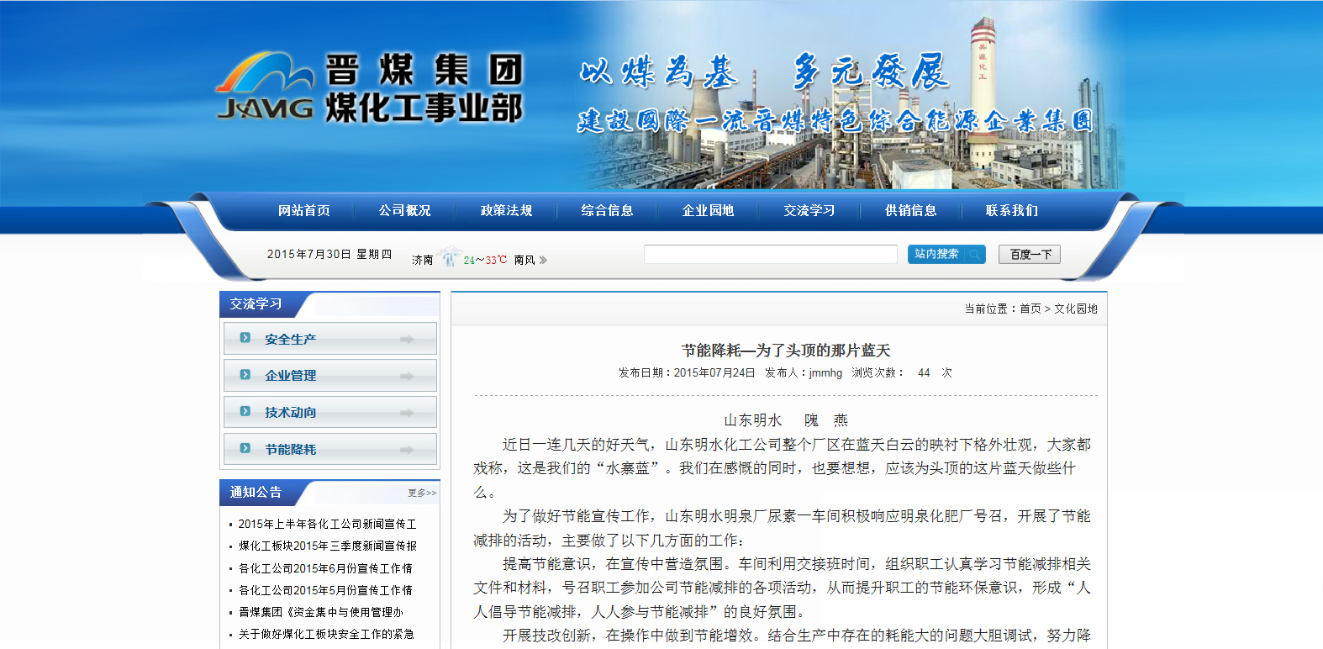Click the 百度一下 button

tap(1030, 255)
